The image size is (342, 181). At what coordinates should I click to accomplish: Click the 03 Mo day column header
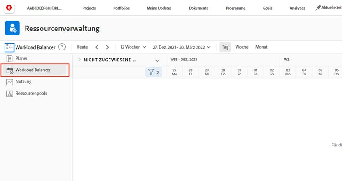coord(288,72)
